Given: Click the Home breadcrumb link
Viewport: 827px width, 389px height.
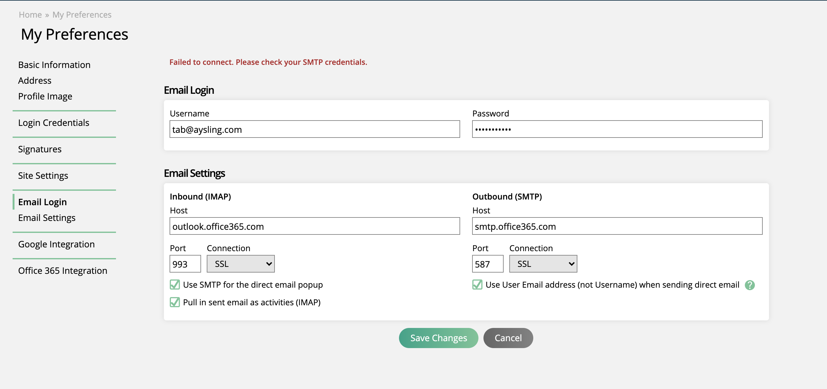Looking at the screenshot, I should [x=30, y=15].
